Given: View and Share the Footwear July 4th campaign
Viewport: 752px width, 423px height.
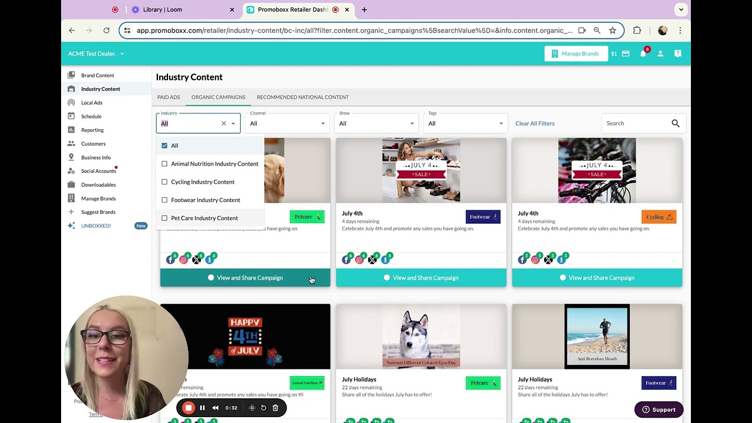Looking at the screenshot, I should point(421,278).
